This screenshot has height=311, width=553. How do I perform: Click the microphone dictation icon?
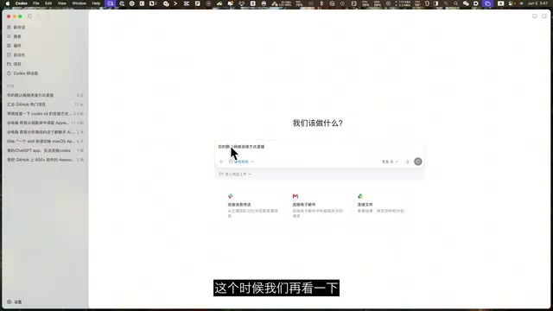[x=407, y=162]
